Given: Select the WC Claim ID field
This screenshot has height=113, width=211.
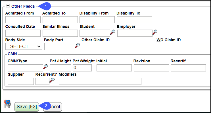Looking at the screenshot, I should [x=184, y=46].
